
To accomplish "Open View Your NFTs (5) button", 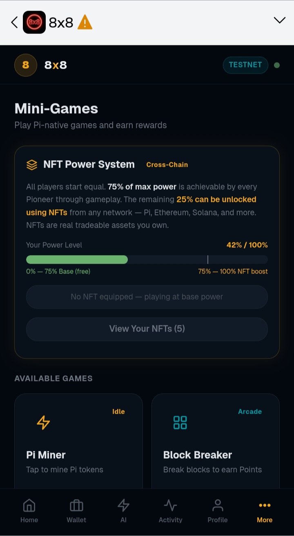I will tap(147, 329).
